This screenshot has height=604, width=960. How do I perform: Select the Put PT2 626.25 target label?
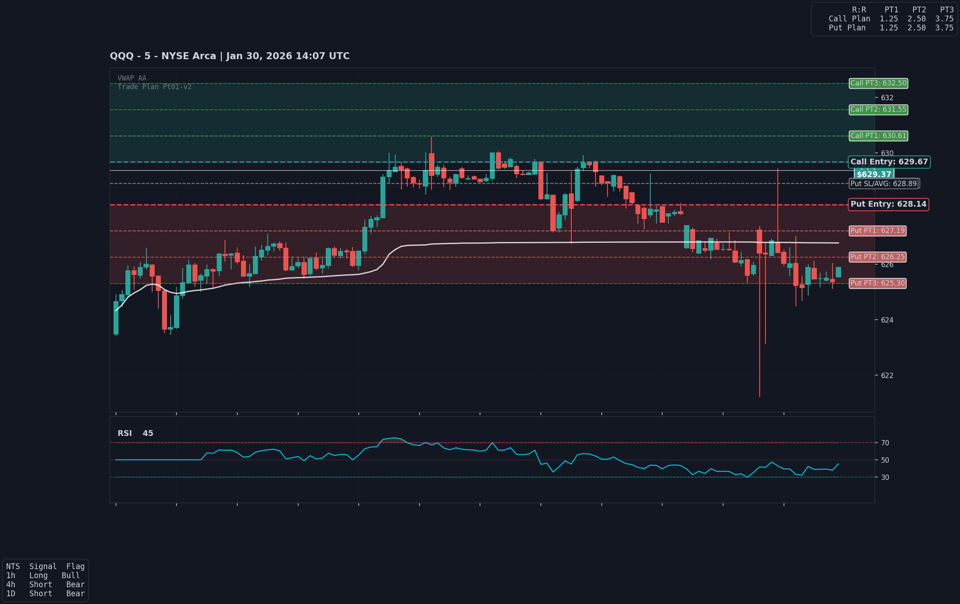[878, 257]
